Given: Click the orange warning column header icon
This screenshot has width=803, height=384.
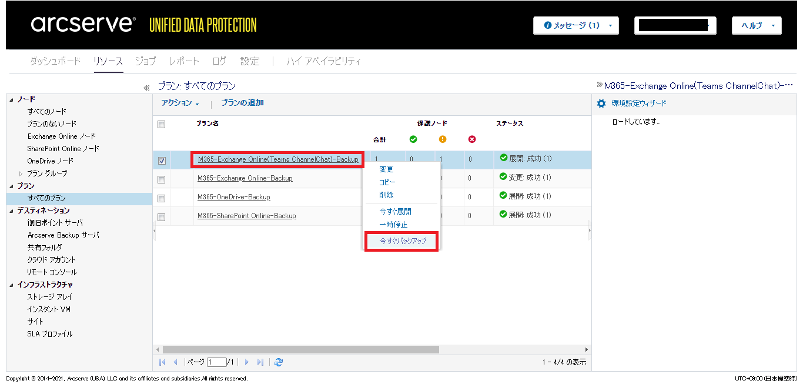Looking at the screenshot, I should point(443,139).
